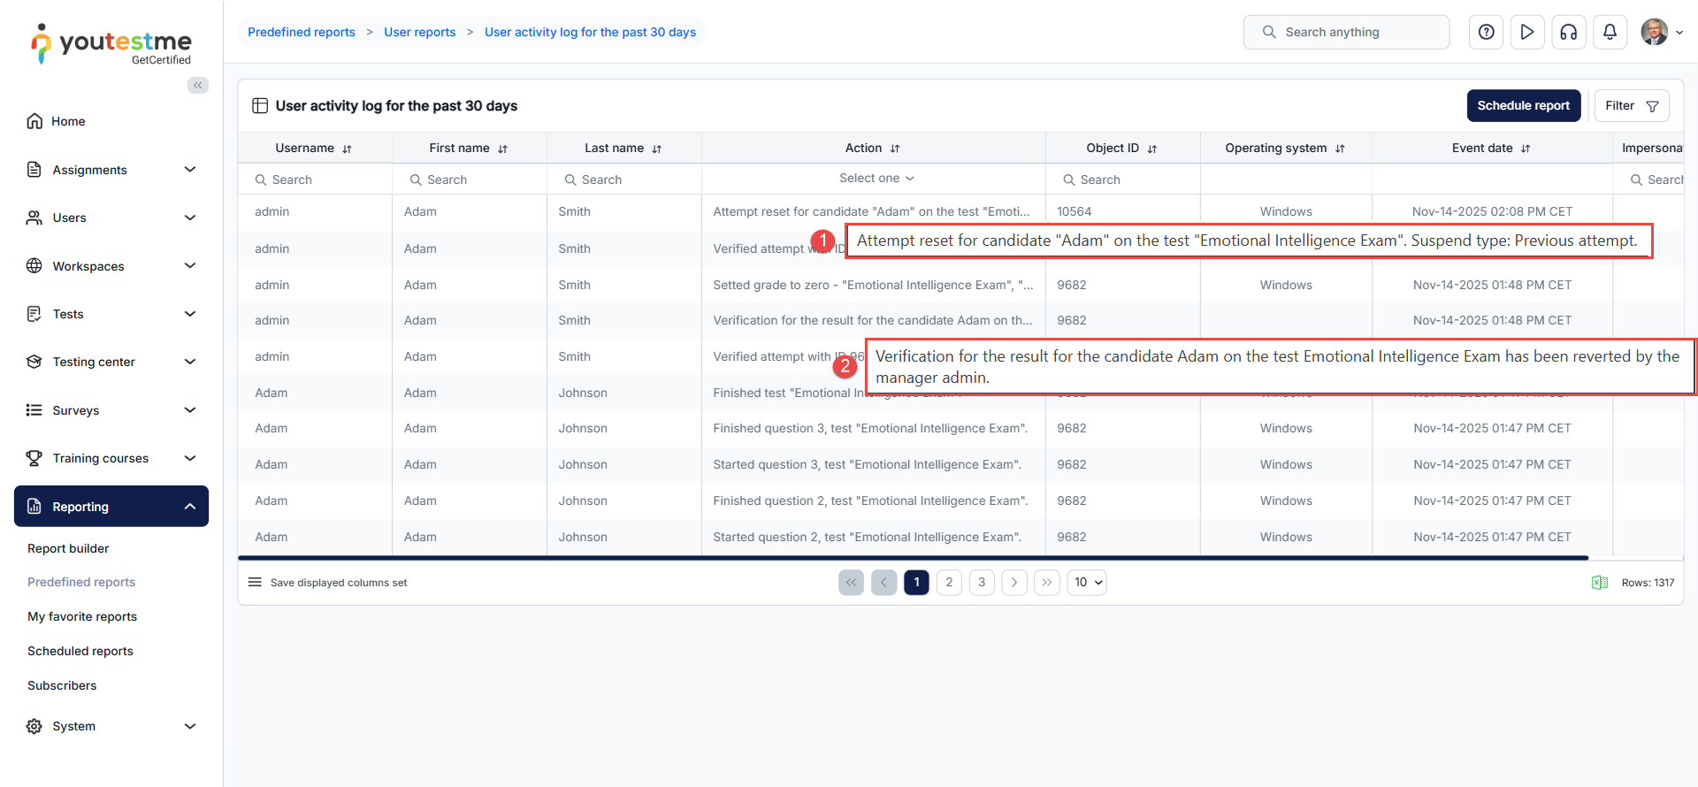Collapse the sidebar with double-chevron icon

tap(198, 85)
